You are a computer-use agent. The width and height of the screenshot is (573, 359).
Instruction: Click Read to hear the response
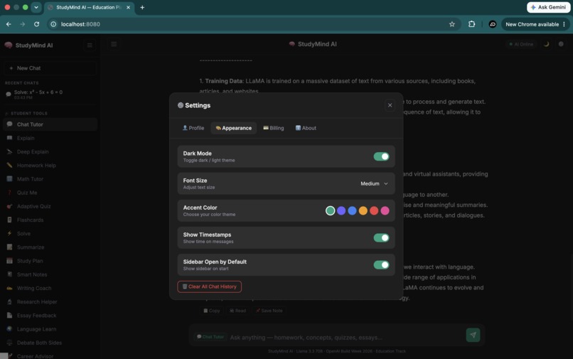[x=238, y=311]
